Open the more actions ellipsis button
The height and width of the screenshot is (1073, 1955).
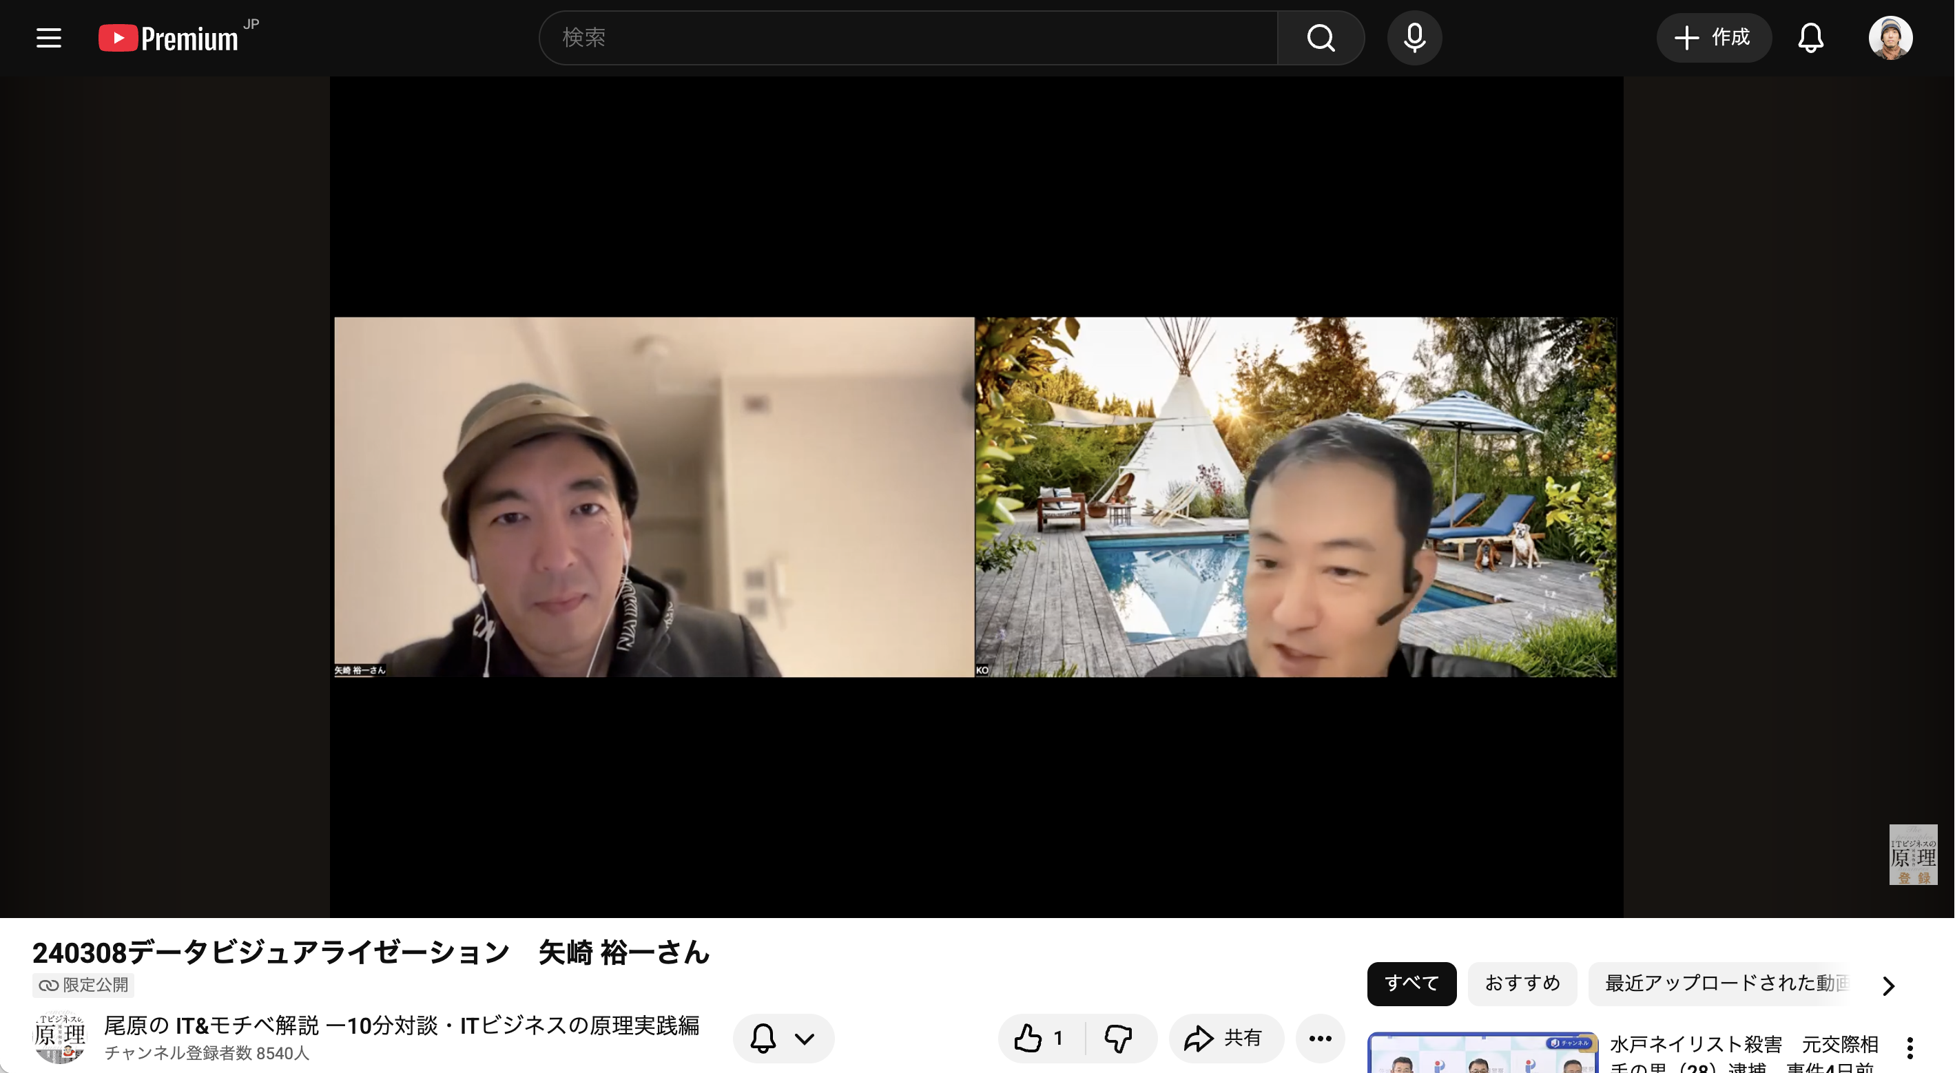tap(1321, 1038)
